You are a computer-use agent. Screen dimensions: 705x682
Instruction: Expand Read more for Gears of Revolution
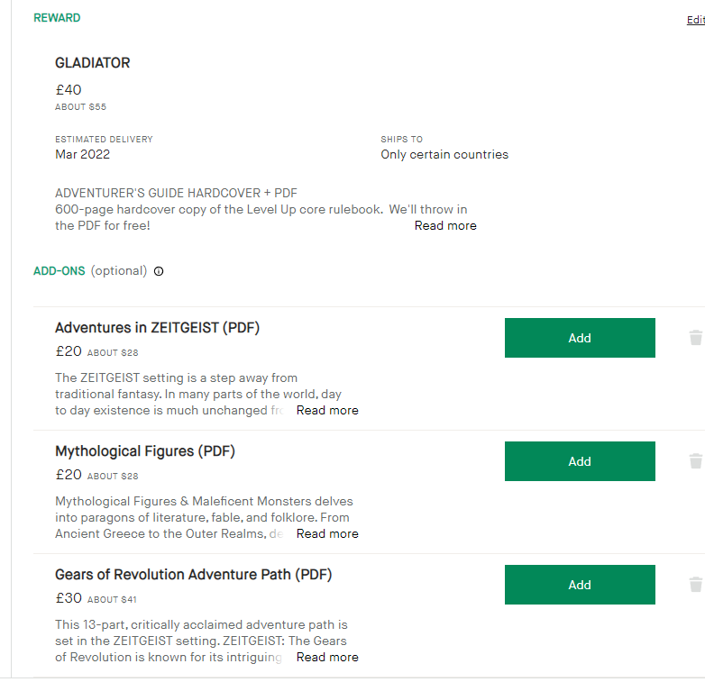point(327,657)
